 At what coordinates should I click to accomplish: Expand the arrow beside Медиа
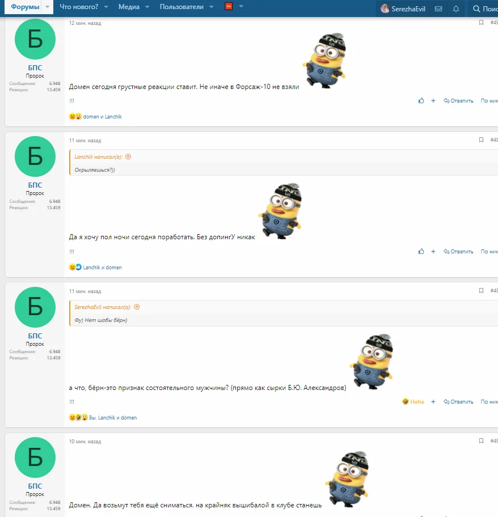(x=147, y=7)
